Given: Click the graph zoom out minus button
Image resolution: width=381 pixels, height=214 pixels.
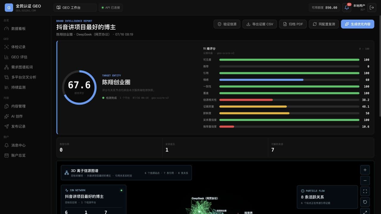Looking at the screenshot, I should pos(365,181).
